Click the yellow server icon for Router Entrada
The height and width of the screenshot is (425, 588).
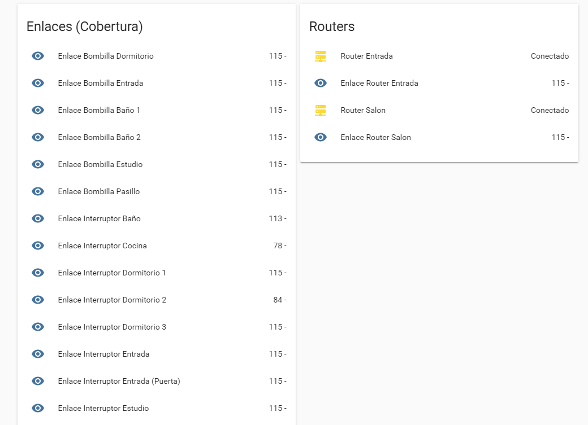[x=321, y=56]
